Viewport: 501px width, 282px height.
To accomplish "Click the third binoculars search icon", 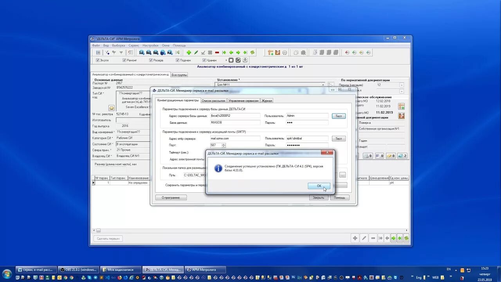I will [x=156, y=52].
